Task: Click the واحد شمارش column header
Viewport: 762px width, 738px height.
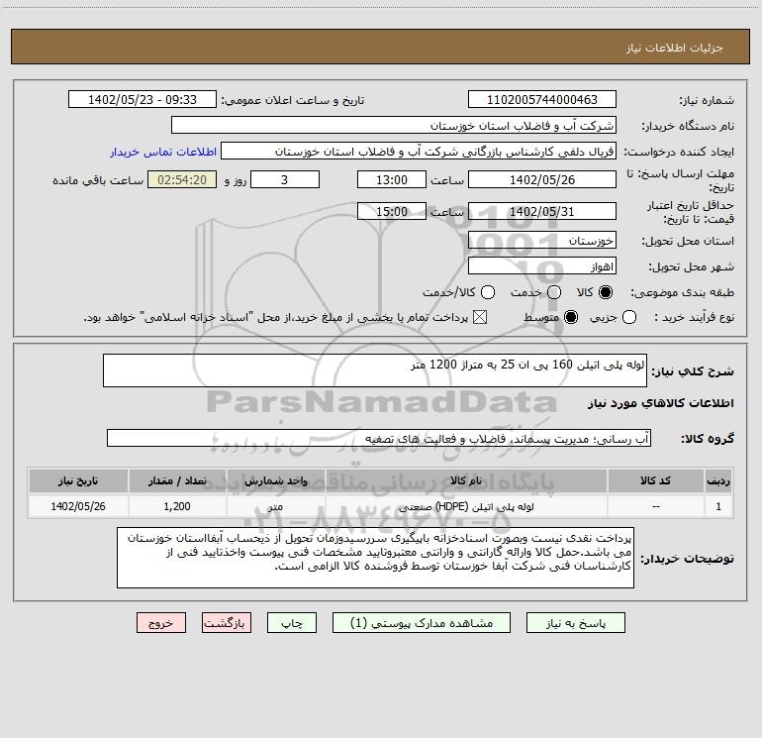Action: pos(275,481)
